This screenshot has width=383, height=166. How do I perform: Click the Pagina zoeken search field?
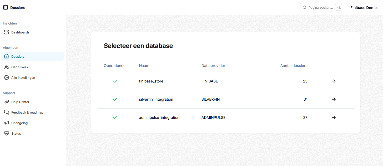pos(322,7)
